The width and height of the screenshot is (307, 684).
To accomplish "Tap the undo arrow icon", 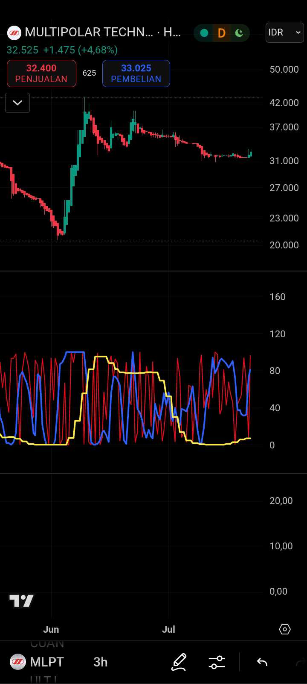I will point(262,662).
